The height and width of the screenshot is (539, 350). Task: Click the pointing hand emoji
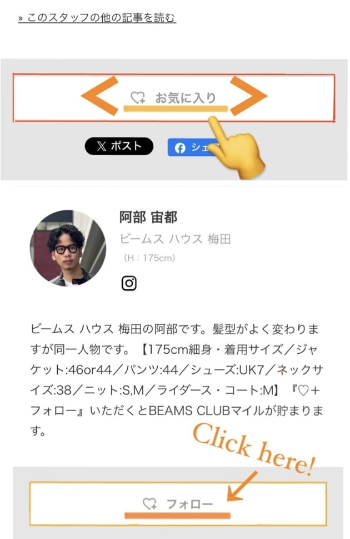point(236,147)
